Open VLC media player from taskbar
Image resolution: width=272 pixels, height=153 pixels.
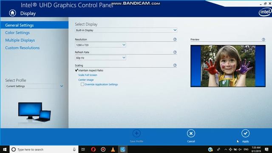tap(113, 149)
